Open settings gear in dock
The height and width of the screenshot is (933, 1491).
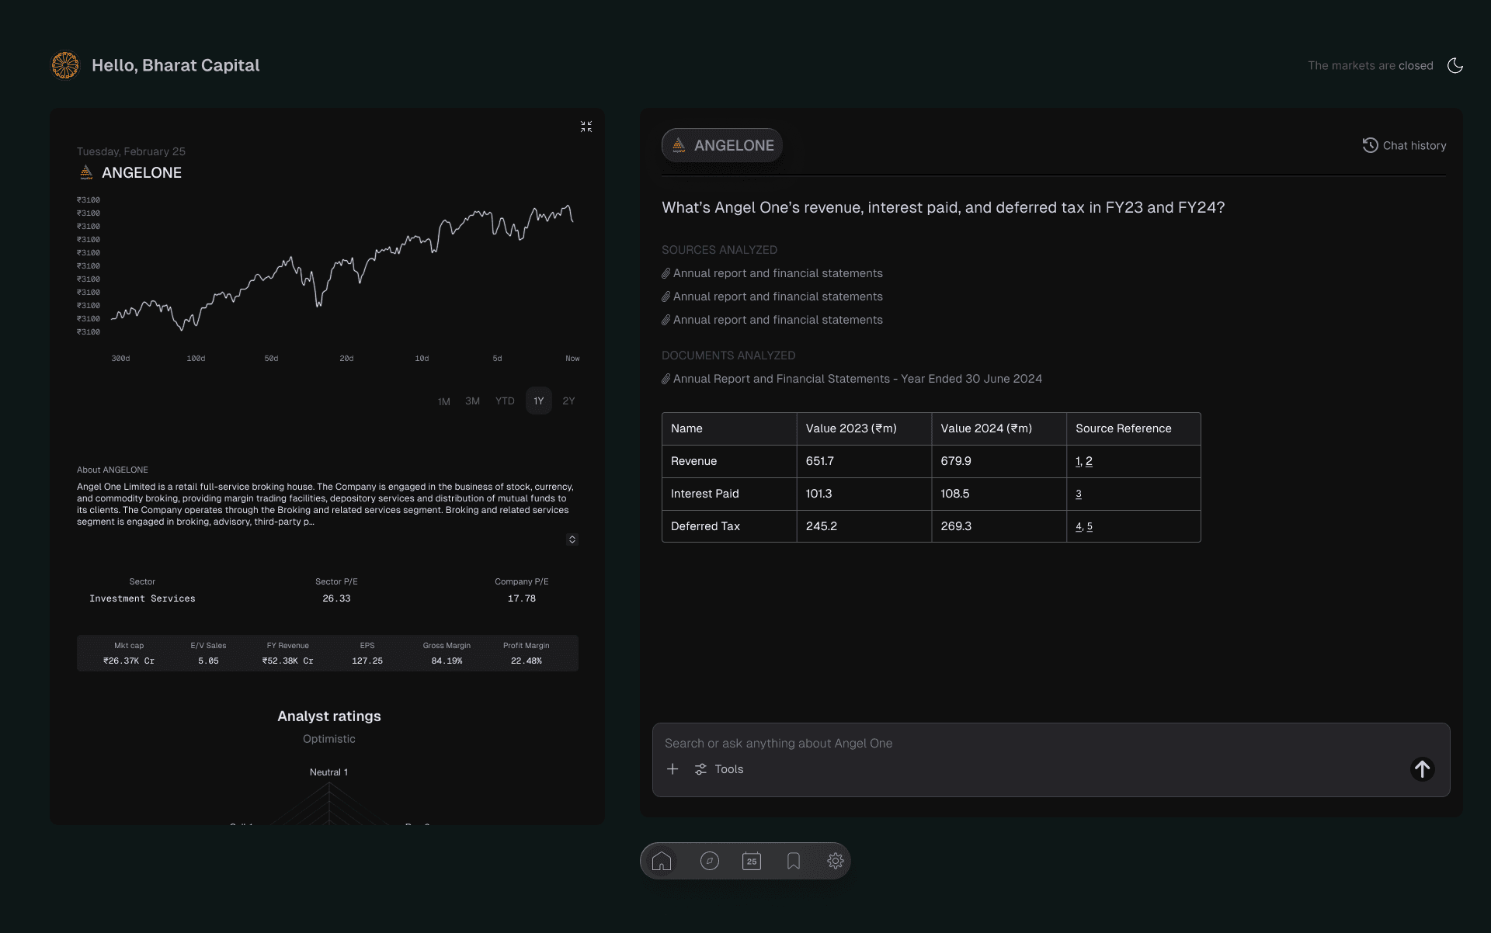(x=836, y=861)
